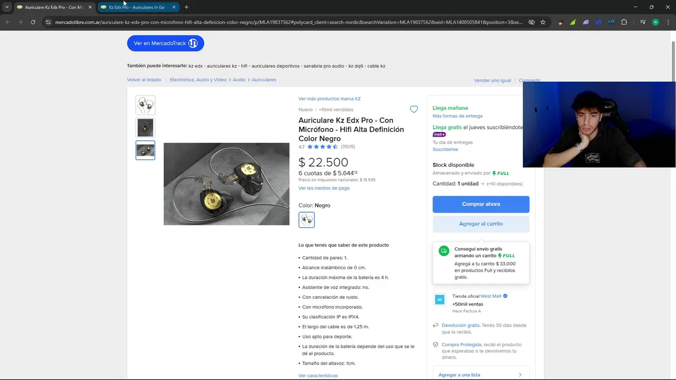Open Electrónica, Audio y Video breadcrumb
676x380 pixels.
click(x=198, y=80)
